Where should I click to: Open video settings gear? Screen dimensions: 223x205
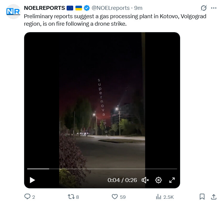(159, 180)
